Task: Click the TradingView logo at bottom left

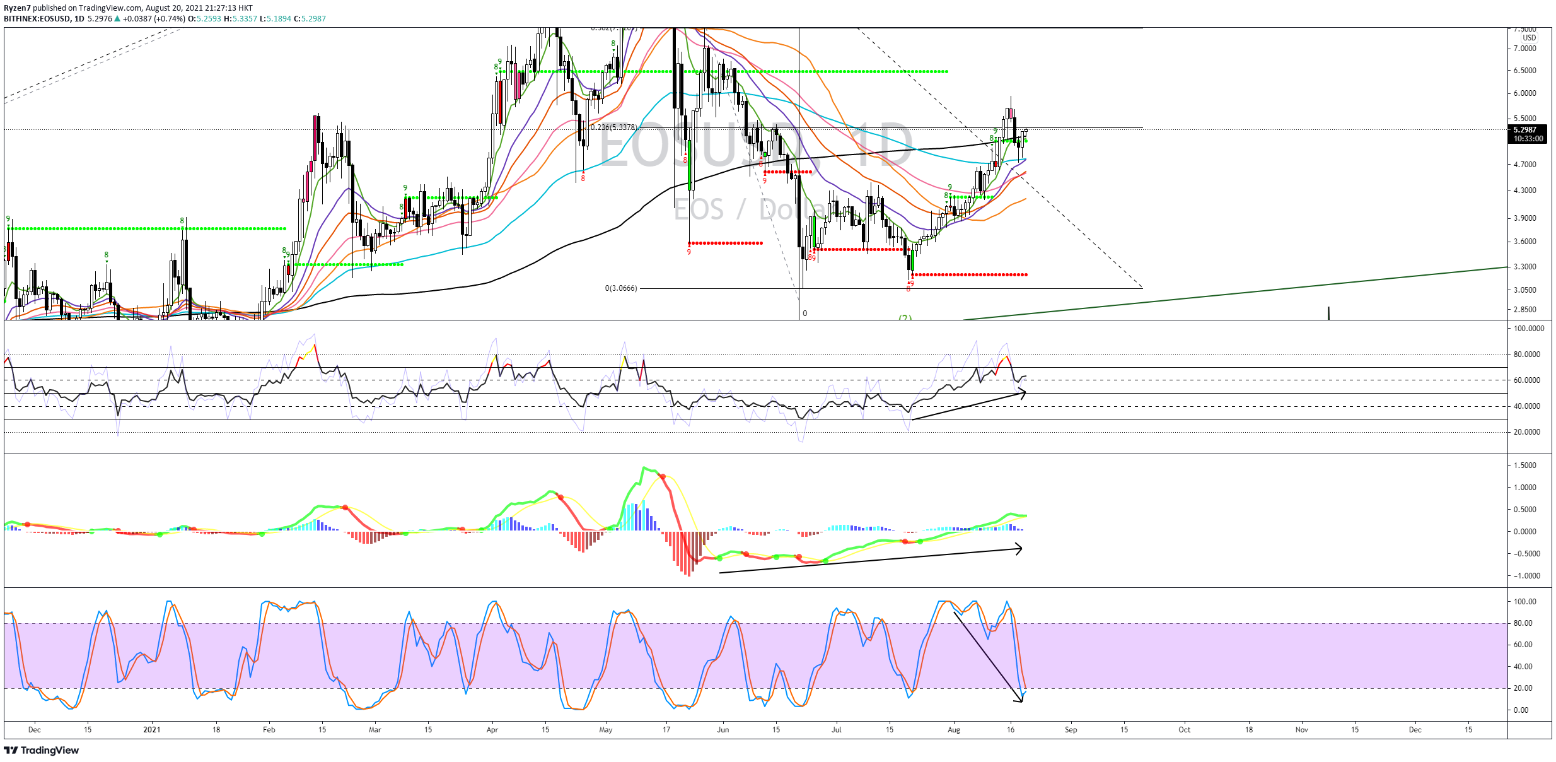Action: click(x=42, y=750)
